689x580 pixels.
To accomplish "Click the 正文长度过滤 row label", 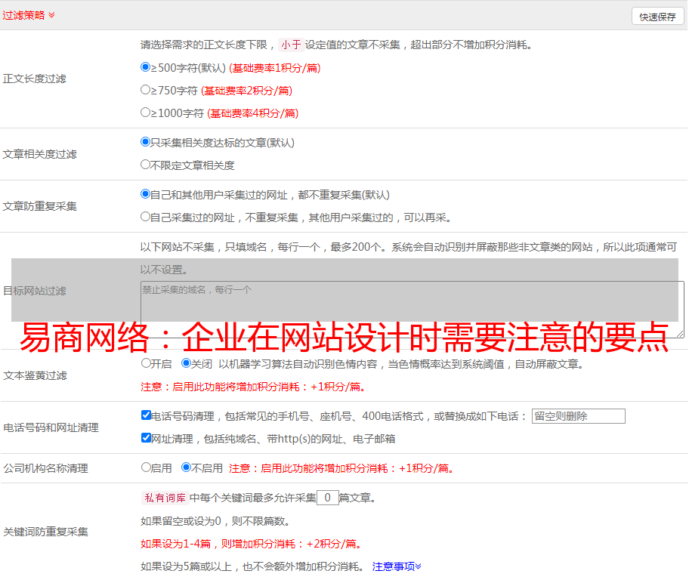I will click(x=35, y=79).
